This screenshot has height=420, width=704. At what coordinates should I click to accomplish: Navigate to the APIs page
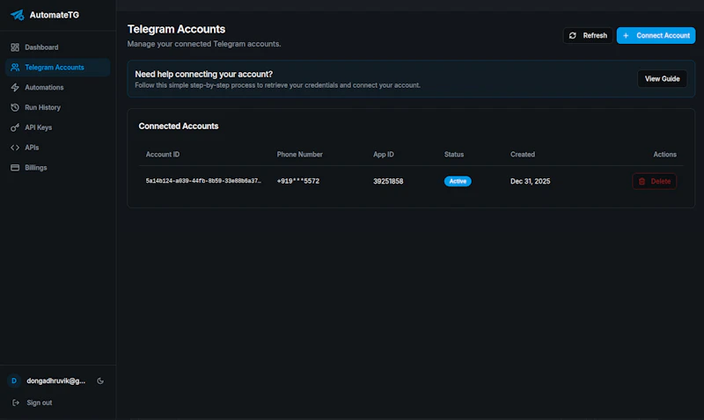(x=57, y=148)
